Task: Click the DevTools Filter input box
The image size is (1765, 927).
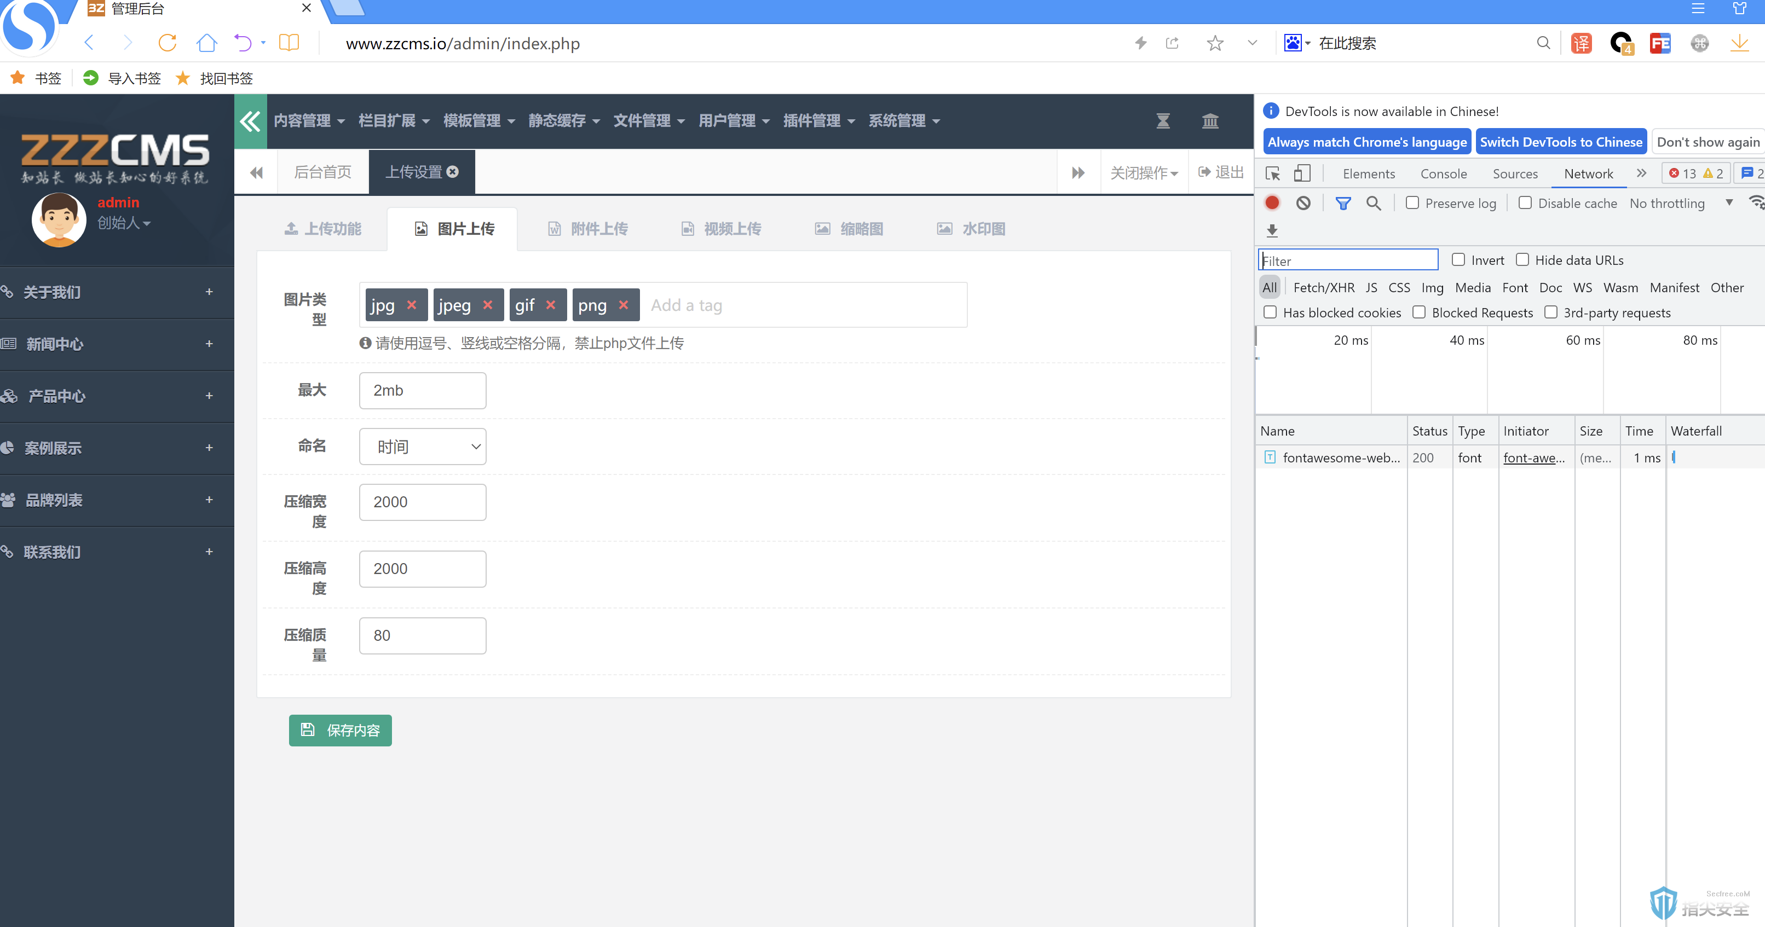Action: [x=1348, y=260]
